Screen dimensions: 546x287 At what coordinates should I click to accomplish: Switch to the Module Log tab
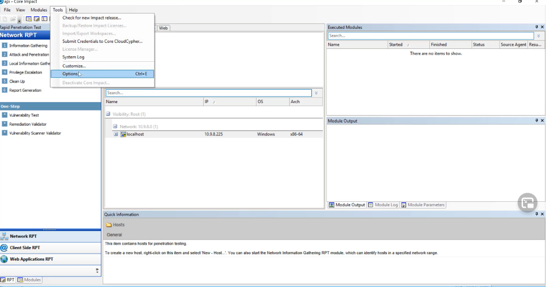[383, 205]
